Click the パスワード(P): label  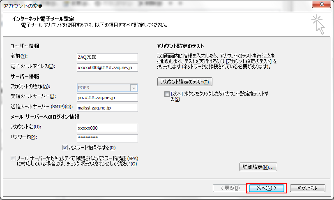(24, 137)
